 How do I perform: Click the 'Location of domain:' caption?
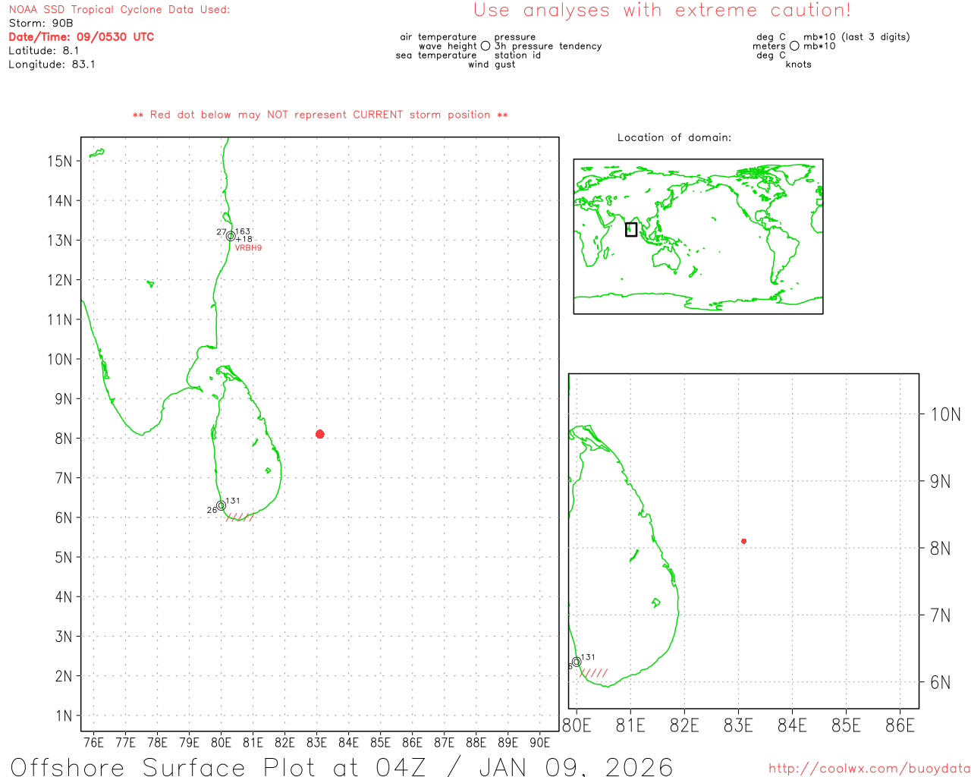674,137
